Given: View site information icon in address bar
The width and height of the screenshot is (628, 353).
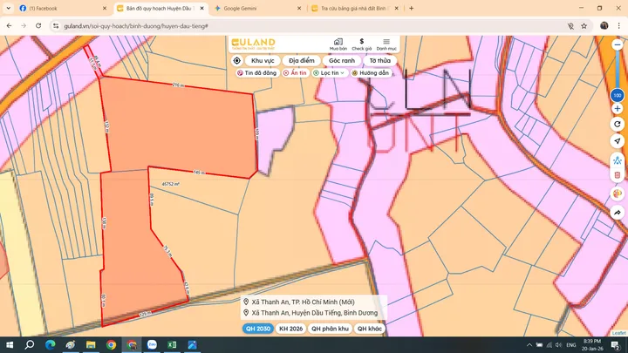Looking at the screenshot, I should coord(56,26).
